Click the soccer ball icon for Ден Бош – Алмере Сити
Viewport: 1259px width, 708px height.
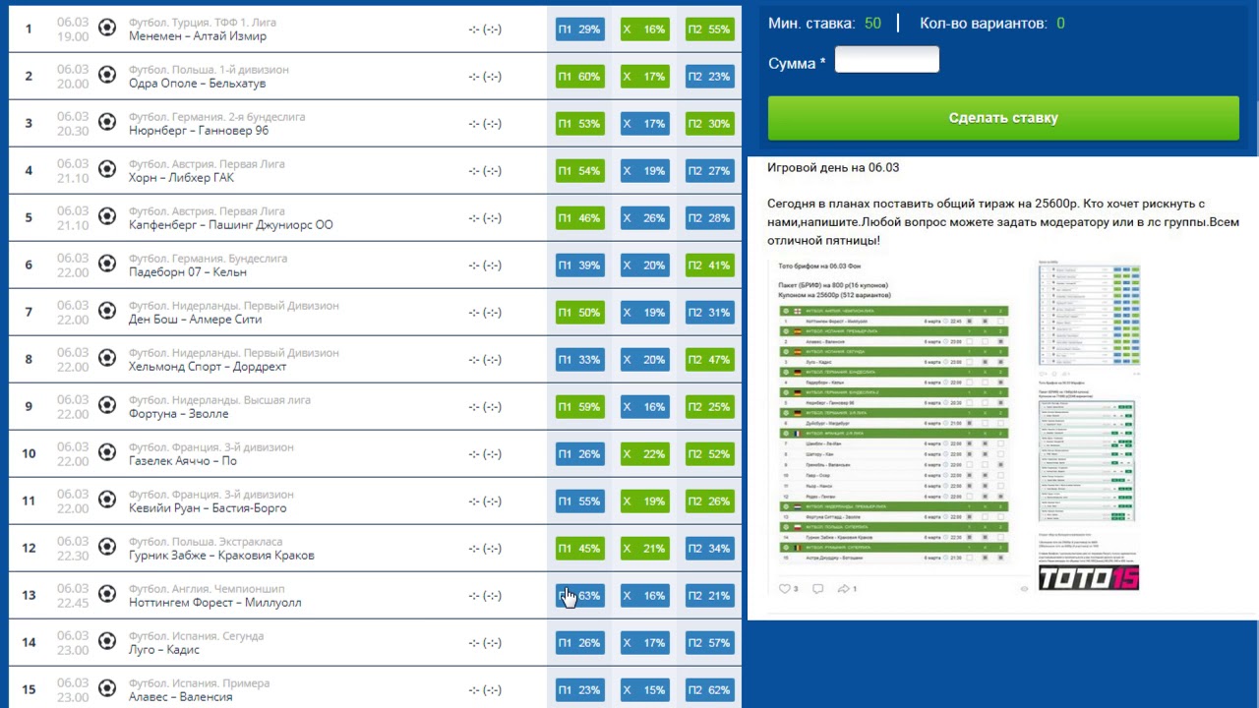(107, 311)
